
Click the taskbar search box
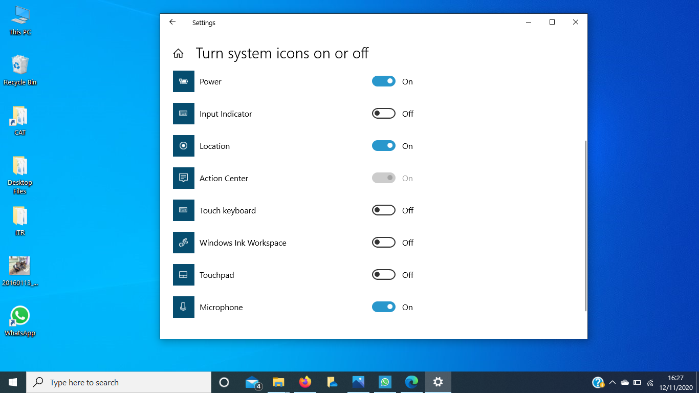pyautogui.click(x=119, y=382)
